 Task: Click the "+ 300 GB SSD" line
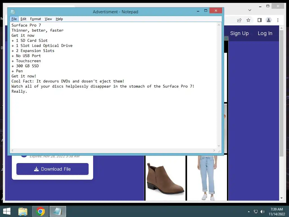[x=25, y=66]
